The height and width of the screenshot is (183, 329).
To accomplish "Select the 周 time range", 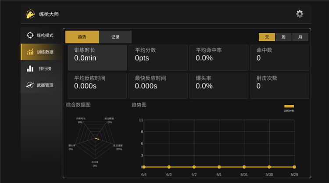I will (x=283, y=37).
